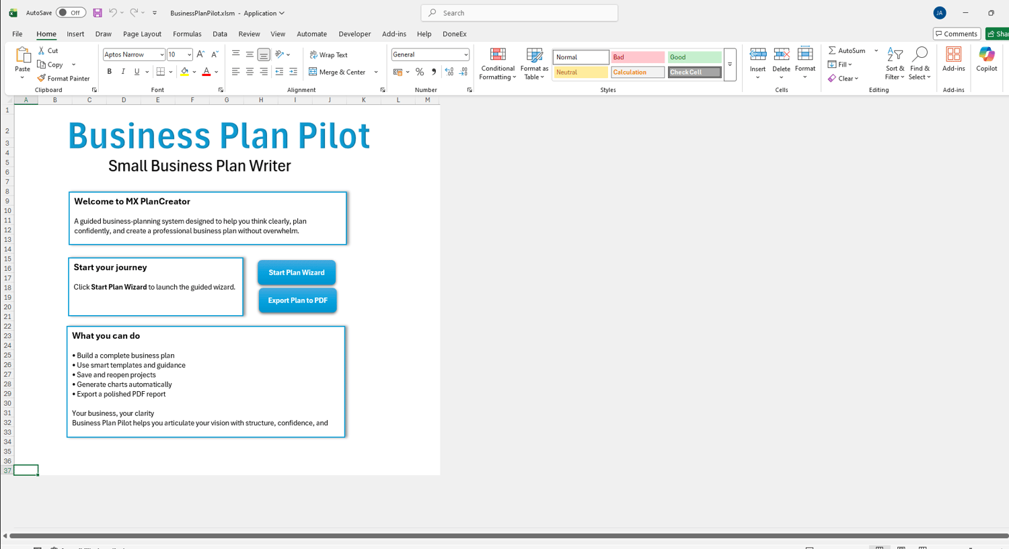
Task: Open the font name dropdown
Action: (x=161, y=55)
